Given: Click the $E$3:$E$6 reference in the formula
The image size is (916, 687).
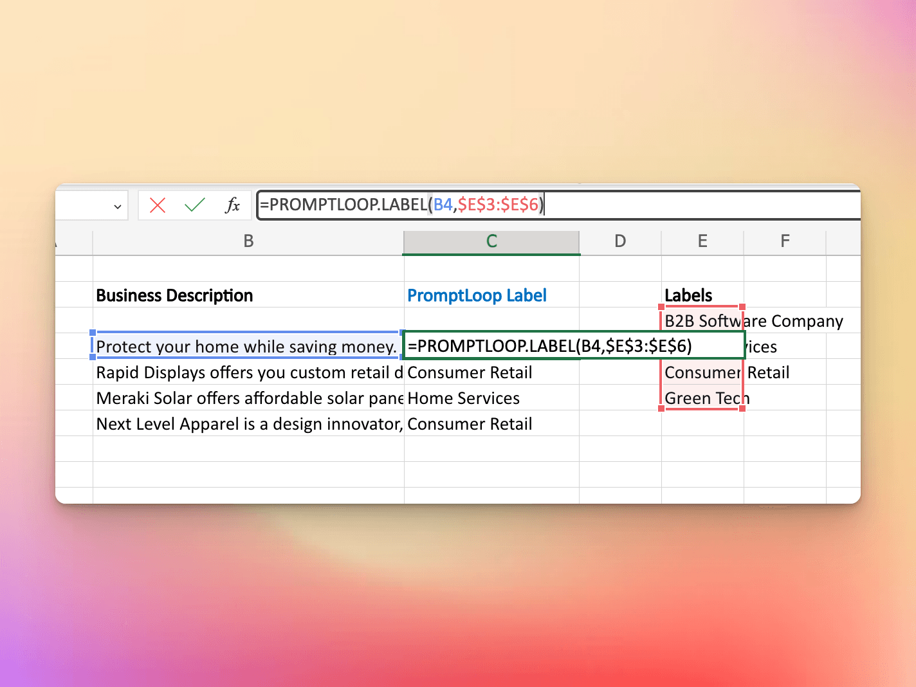Looking at the screenshot, I should click(499, 205).
